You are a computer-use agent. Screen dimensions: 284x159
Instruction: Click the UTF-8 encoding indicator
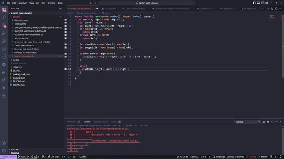(x=203, y=157)
